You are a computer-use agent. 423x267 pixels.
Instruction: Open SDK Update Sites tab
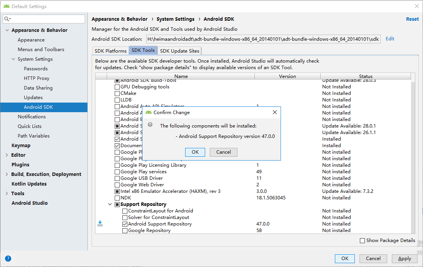point(180,51)
